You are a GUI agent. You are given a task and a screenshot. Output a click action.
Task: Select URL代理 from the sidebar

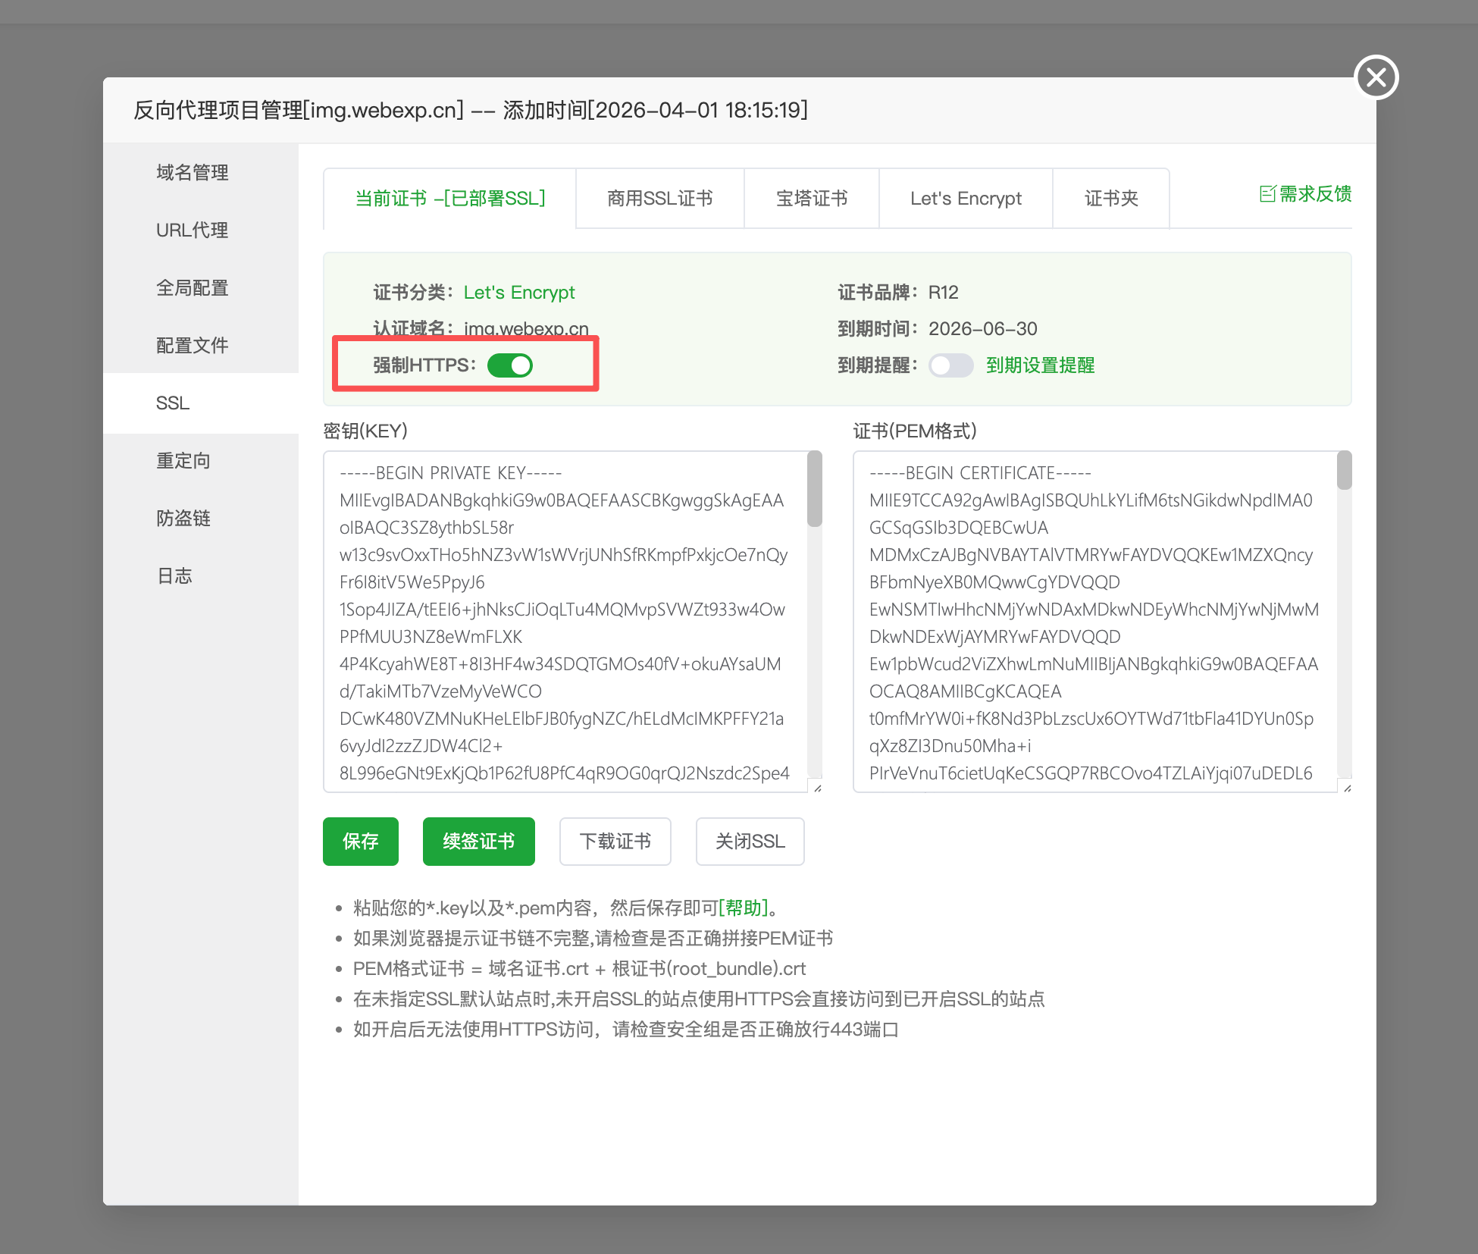(x=193, y=230)
